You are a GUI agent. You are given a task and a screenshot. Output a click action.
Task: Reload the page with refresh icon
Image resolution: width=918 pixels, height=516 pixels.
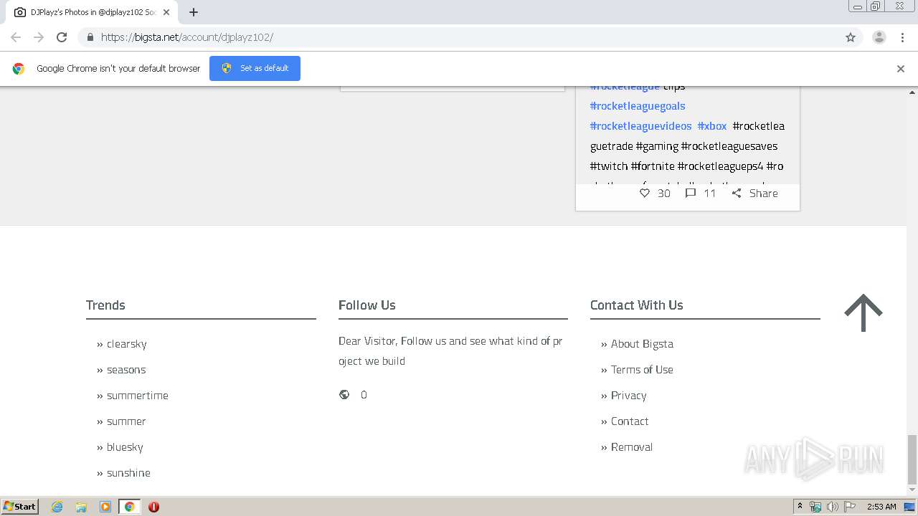pyautogui.click(x=62, y=37)
